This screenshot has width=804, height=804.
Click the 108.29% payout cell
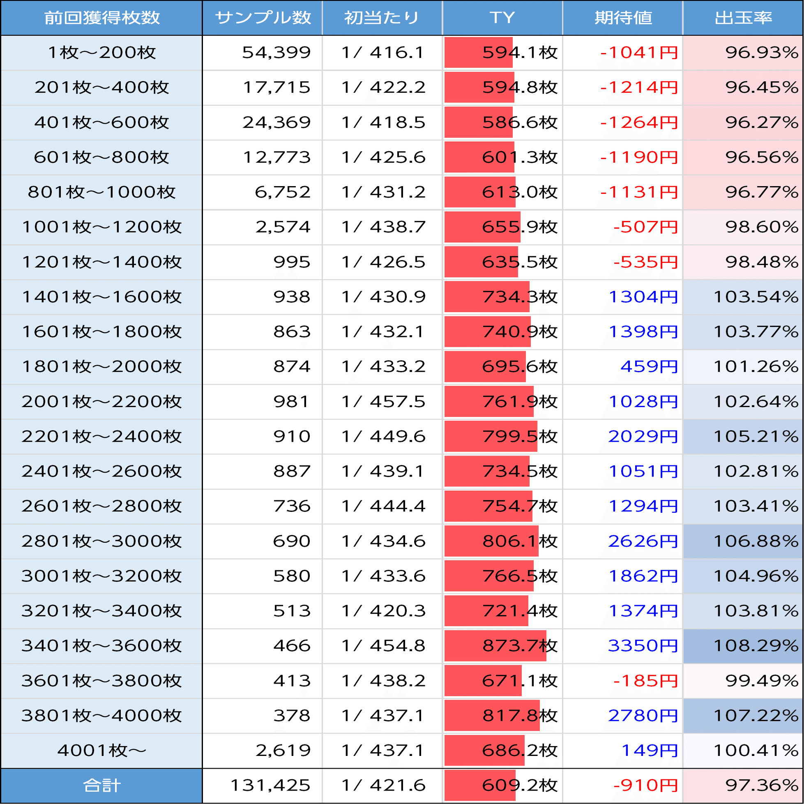click(x=755, y=645)
